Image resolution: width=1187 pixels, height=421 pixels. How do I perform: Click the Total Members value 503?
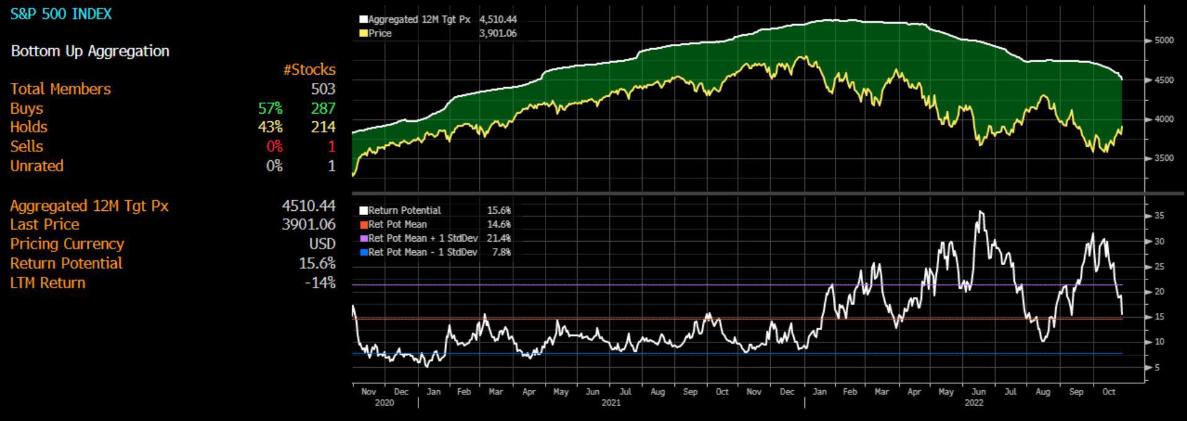(x=323, y=89)
